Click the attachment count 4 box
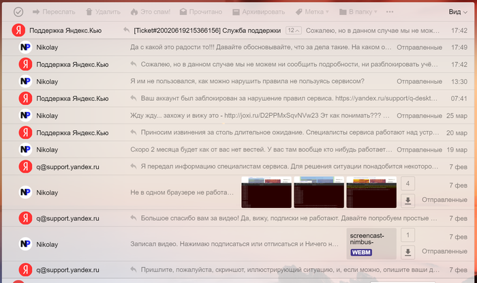477x283 pixels. click(x=407, y=183)
